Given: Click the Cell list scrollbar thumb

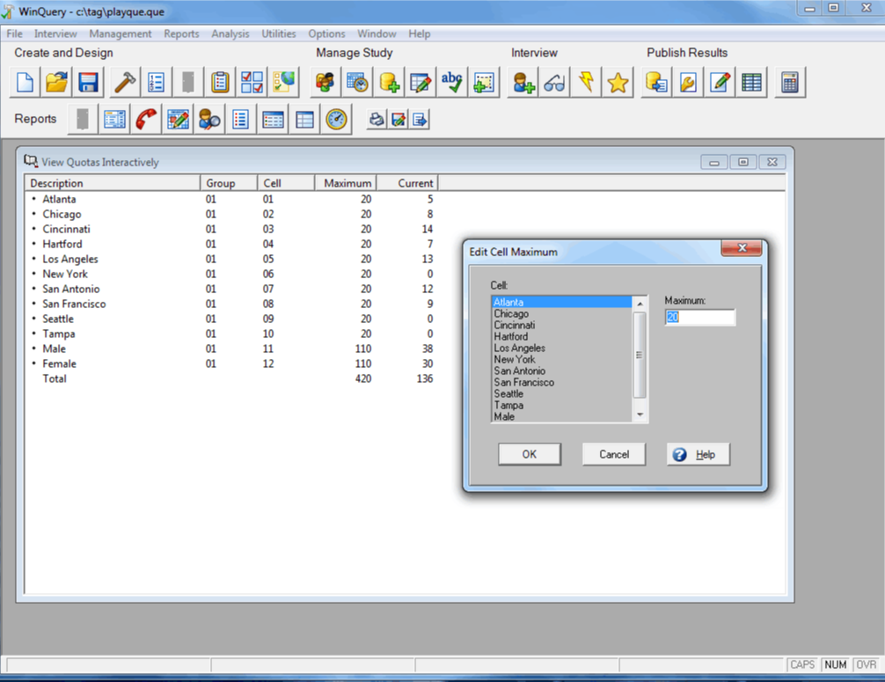Looking at the screenshot, I should (x=640, y=356).
